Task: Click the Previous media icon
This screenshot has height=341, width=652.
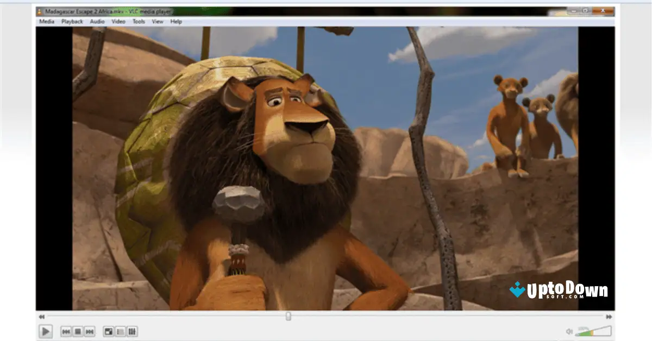Action: click(66, 331)
